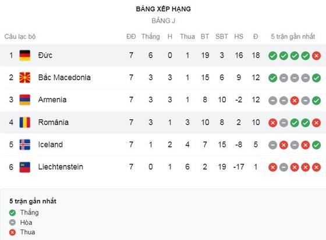Click the Armenia flag icon
Image resolution: width=326 pixels, height=240 pixels.
(x=24, y=100)
